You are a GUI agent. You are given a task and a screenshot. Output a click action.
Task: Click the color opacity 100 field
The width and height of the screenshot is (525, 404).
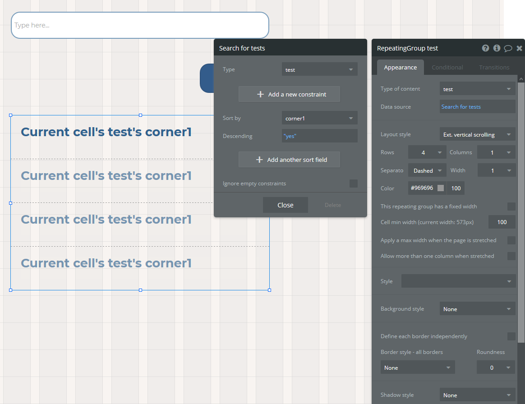456,188
